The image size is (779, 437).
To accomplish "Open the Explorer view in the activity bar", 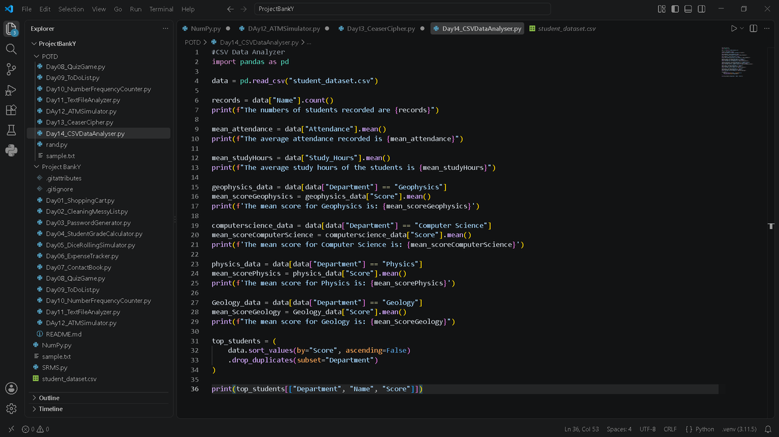I will point(11,29).
